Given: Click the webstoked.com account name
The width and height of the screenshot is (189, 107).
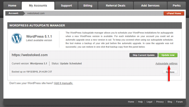Looking at the screenshot, I should coord(36,13).
